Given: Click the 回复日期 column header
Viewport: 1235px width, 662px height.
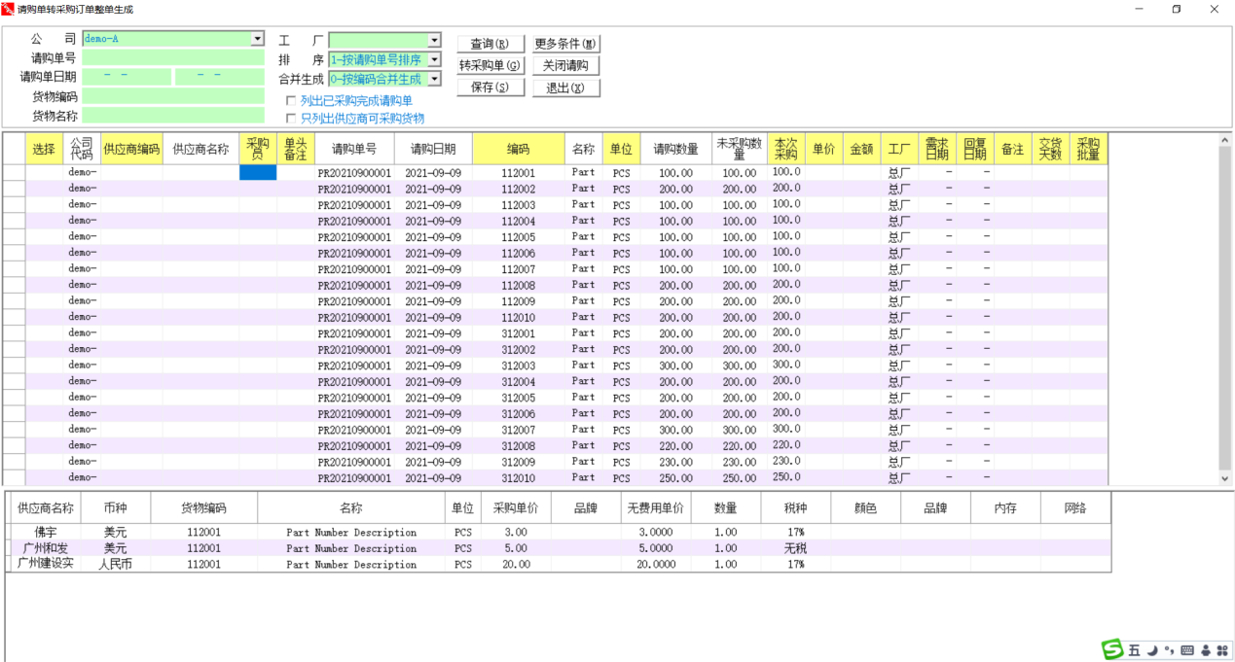Looking at the screenshot, I should pyautogui.click(x=975, y=149).
